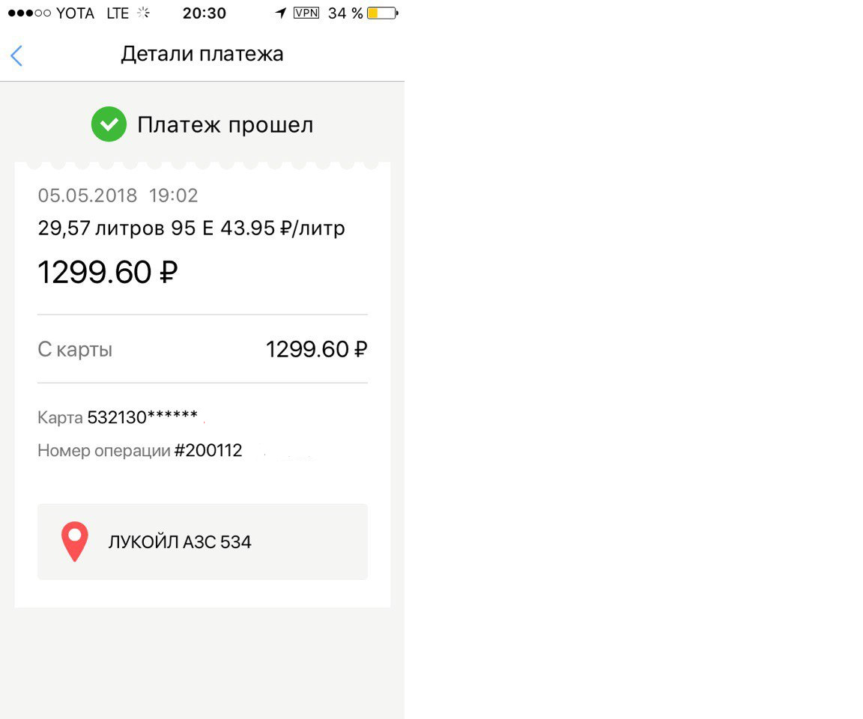Tap the red location pin icon
Viewport: 863px width, 719px height.
74,541
